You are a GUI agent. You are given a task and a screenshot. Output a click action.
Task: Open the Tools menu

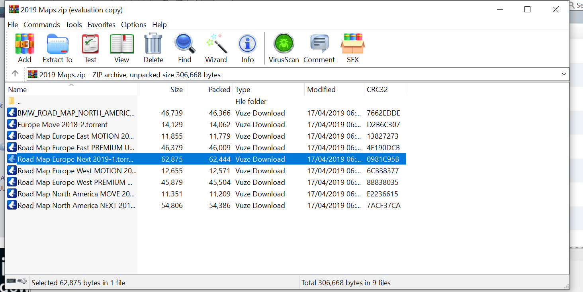pyautogui.click(x=74, y=25)
